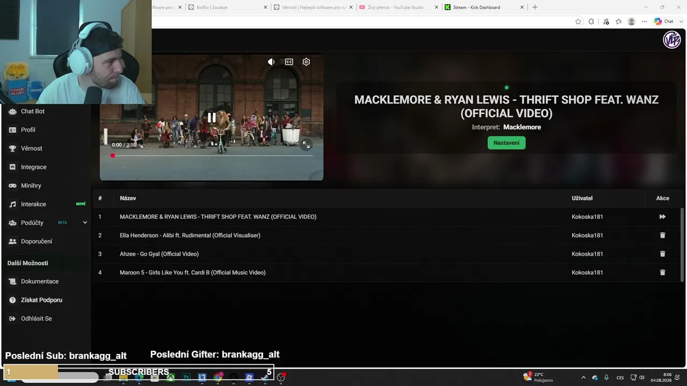The height and width of the screenshot is (386, 687).
Task: Open browser media controls icon
Action: click(x=606, y=21)
